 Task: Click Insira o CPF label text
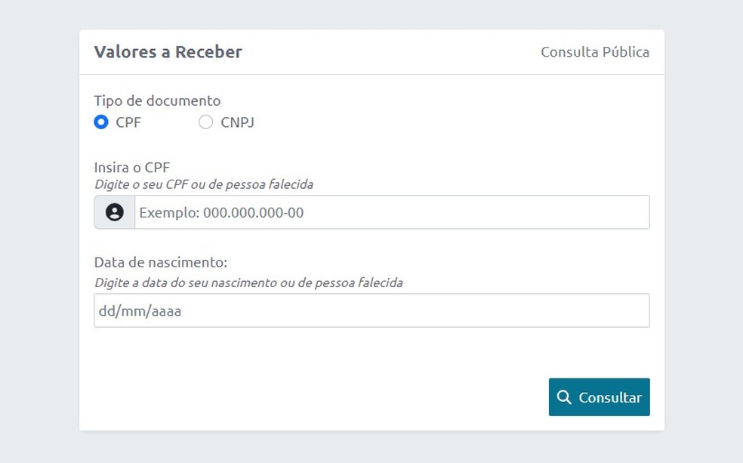coord(131,167)
